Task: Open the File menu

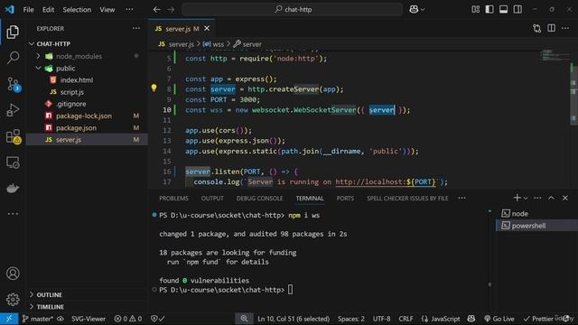Action: pyautogui.click(x=28, y=10)
